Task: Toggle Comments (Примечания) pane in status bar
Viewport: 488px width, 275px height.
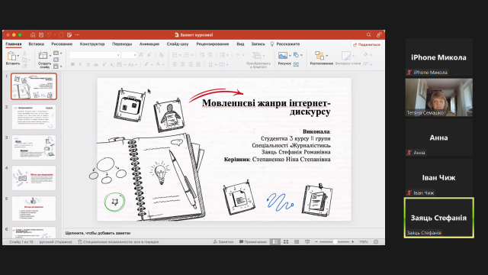Action: (x=253, y=242)
